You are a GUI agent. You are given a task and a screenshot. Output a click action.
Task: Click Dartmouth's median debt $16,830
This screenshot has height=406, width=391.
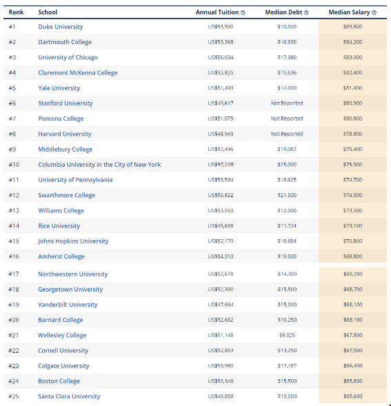point(287,42)
